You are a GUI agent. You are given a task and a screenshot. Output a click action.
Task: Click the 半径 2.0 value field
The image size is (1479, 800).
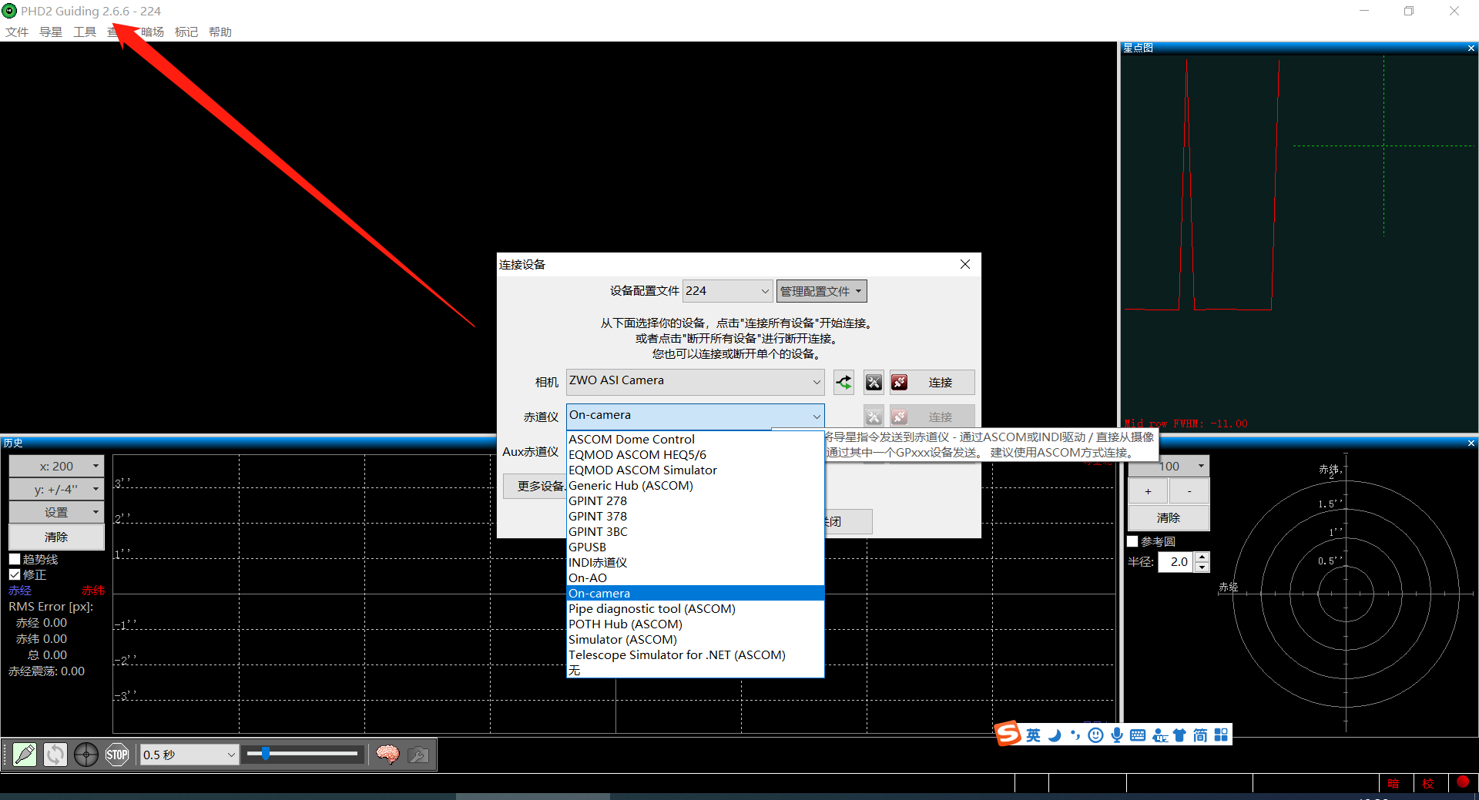pos(1176,562)
